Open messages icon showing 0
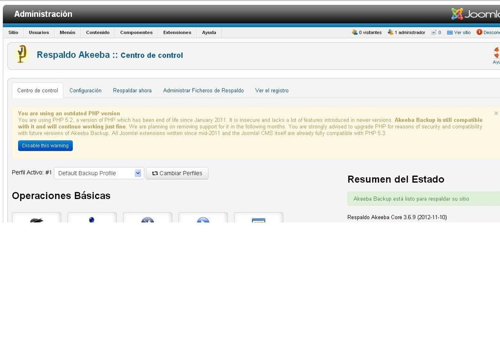The height and width of the screenshot is (341, 500). (434, 33)
